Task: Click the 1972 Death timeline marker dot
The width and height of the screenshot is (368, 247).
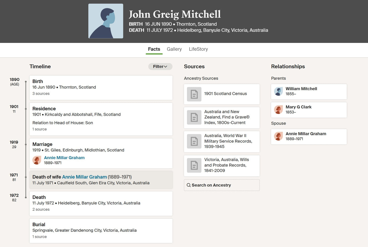Action: [x=26, y=197]
